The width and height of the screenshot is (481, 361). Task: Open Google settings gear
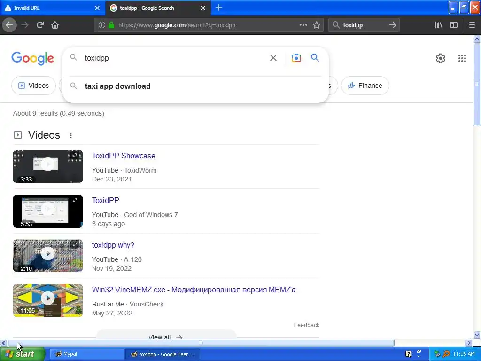[441, 58]
